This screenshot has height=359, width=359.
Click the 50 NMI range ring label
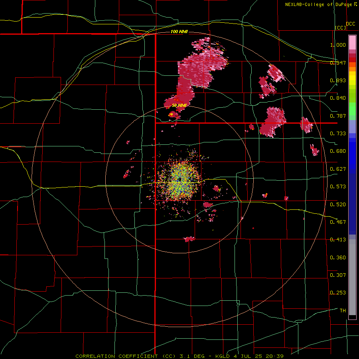point(179,106)
